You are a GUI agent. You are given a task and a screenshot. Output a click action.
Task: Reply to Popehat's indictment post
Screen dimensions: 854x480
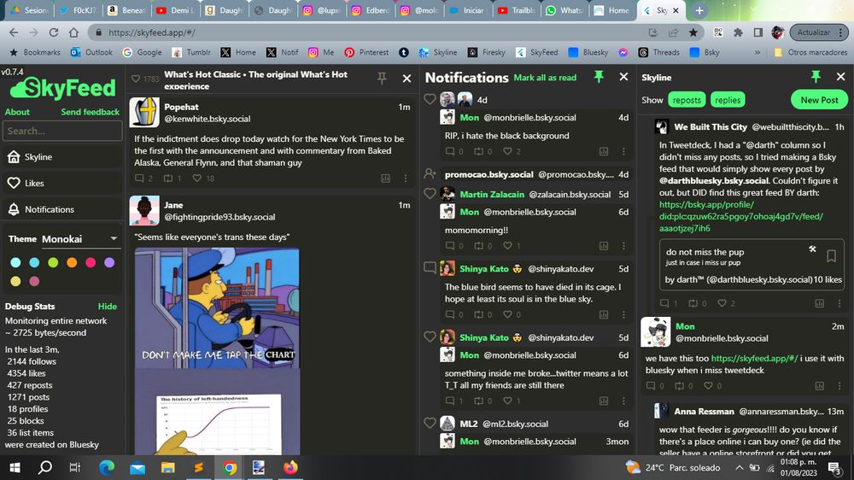coord(139,179)
